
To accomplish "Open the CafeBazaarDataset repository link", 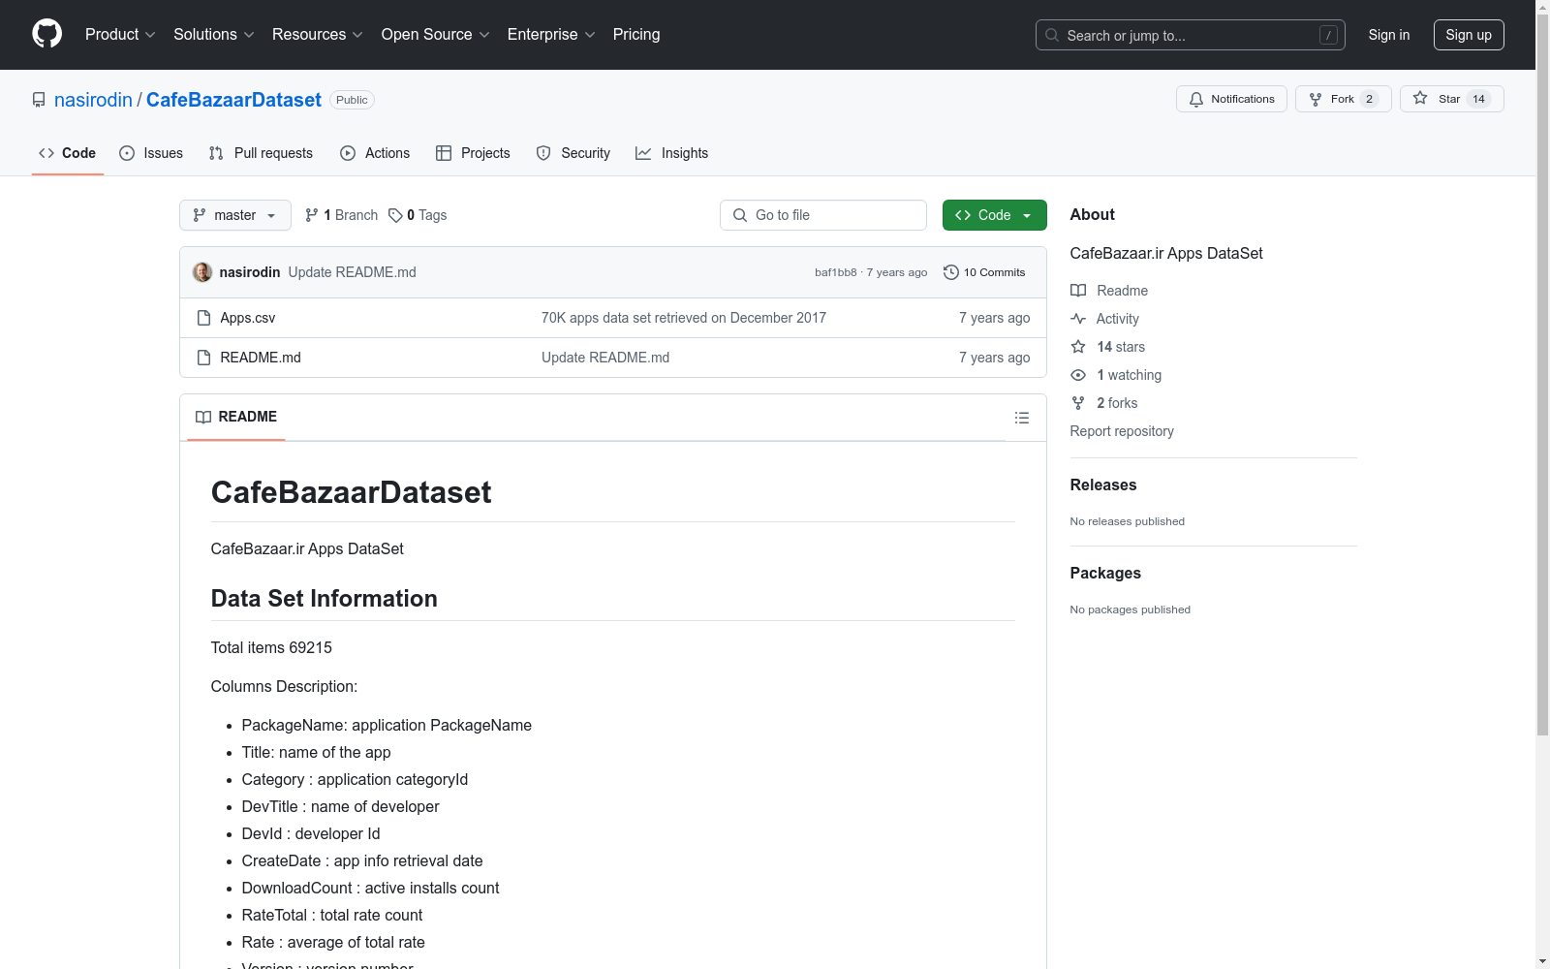I will click(233, 100).
